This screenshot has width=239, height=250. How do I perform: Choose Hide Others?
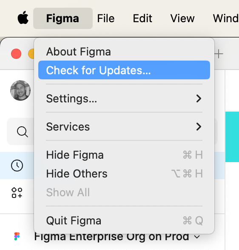point(124,174)
